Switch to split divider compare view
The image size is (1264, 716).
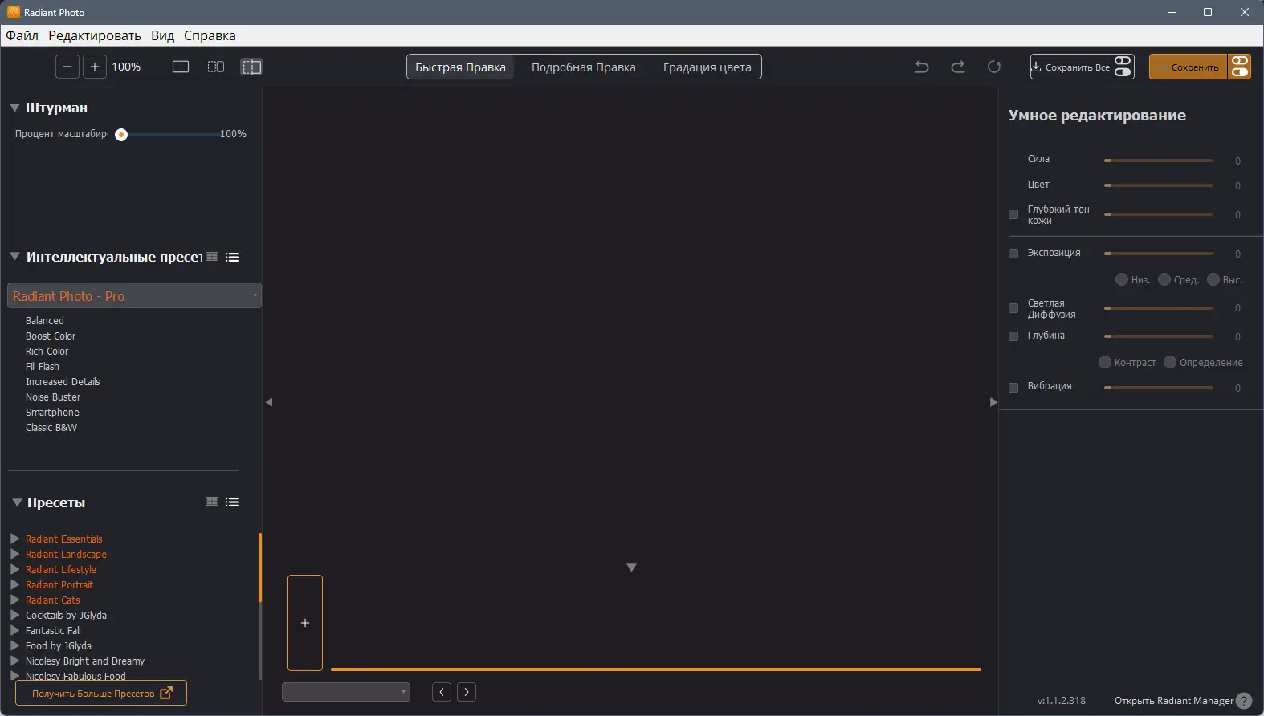pyautogui.click(x=251, y=67)
